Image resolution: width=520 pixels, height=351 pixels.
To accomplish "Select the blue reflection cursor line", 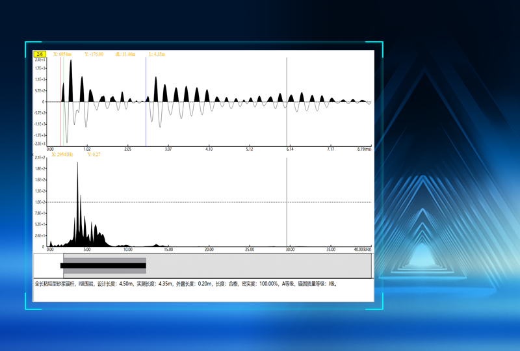I will [x=146, y=123].
